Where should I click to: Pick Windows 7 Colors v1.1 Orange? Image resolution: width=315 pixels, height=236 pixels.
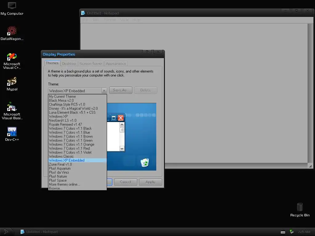77,144
